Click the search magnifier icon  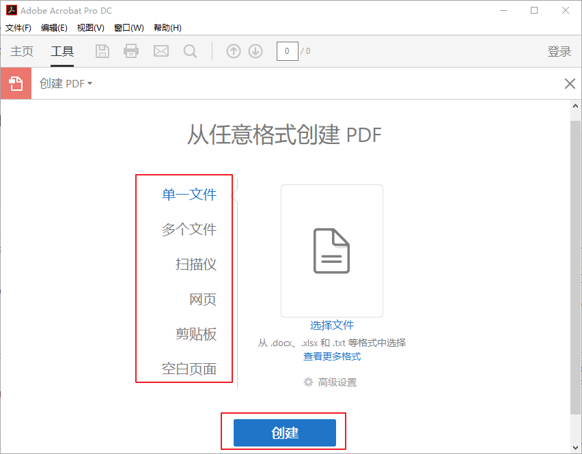pos(190,51)
